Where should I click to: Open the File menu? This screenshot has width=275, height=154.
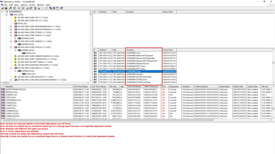(6, 5)
